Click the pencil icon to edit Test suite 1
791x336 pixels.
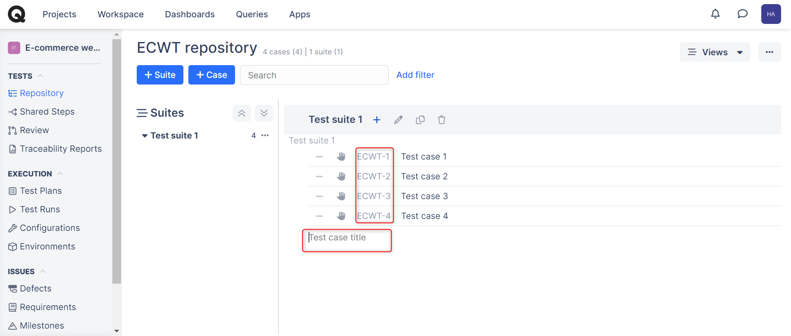[398, 120]
